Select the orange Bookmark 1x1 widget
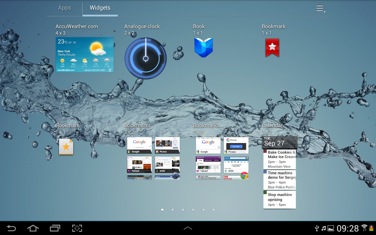This screenshot has height=235, width=376. point(66,146)
